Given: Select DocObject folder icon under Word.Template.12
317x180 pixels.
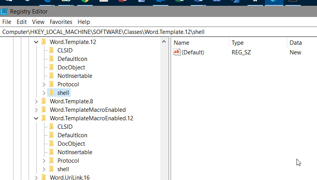Looking at the screenshot, I should click(51, 67).
